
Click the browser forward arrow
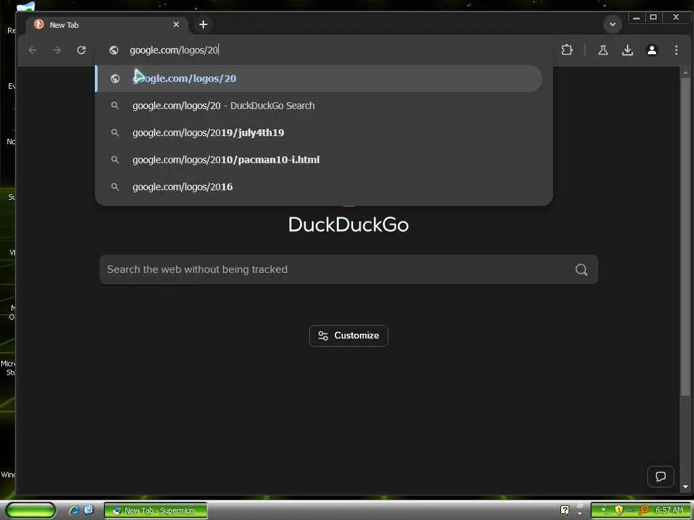tap(57, 50)
